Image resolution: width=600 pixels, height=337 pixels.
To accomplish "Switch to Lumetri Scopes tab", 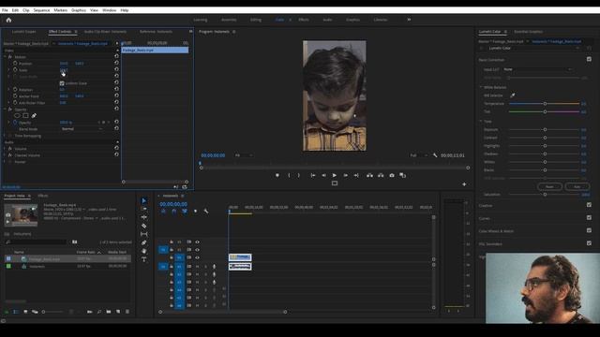I will [23, 32].
